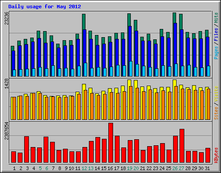Select green weekend day 13 label
Screen dimensions: 221x173
[91, 168]
